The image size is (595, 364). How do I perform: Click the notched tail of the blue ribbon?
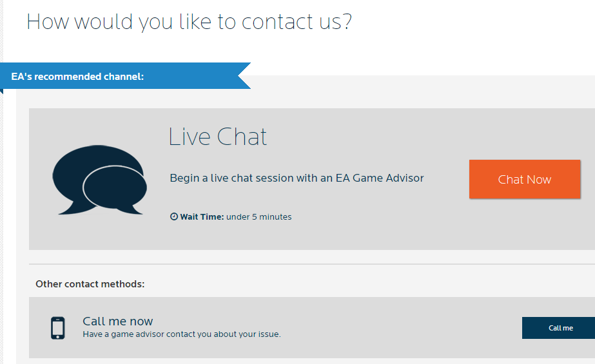[x=244, y=76]
